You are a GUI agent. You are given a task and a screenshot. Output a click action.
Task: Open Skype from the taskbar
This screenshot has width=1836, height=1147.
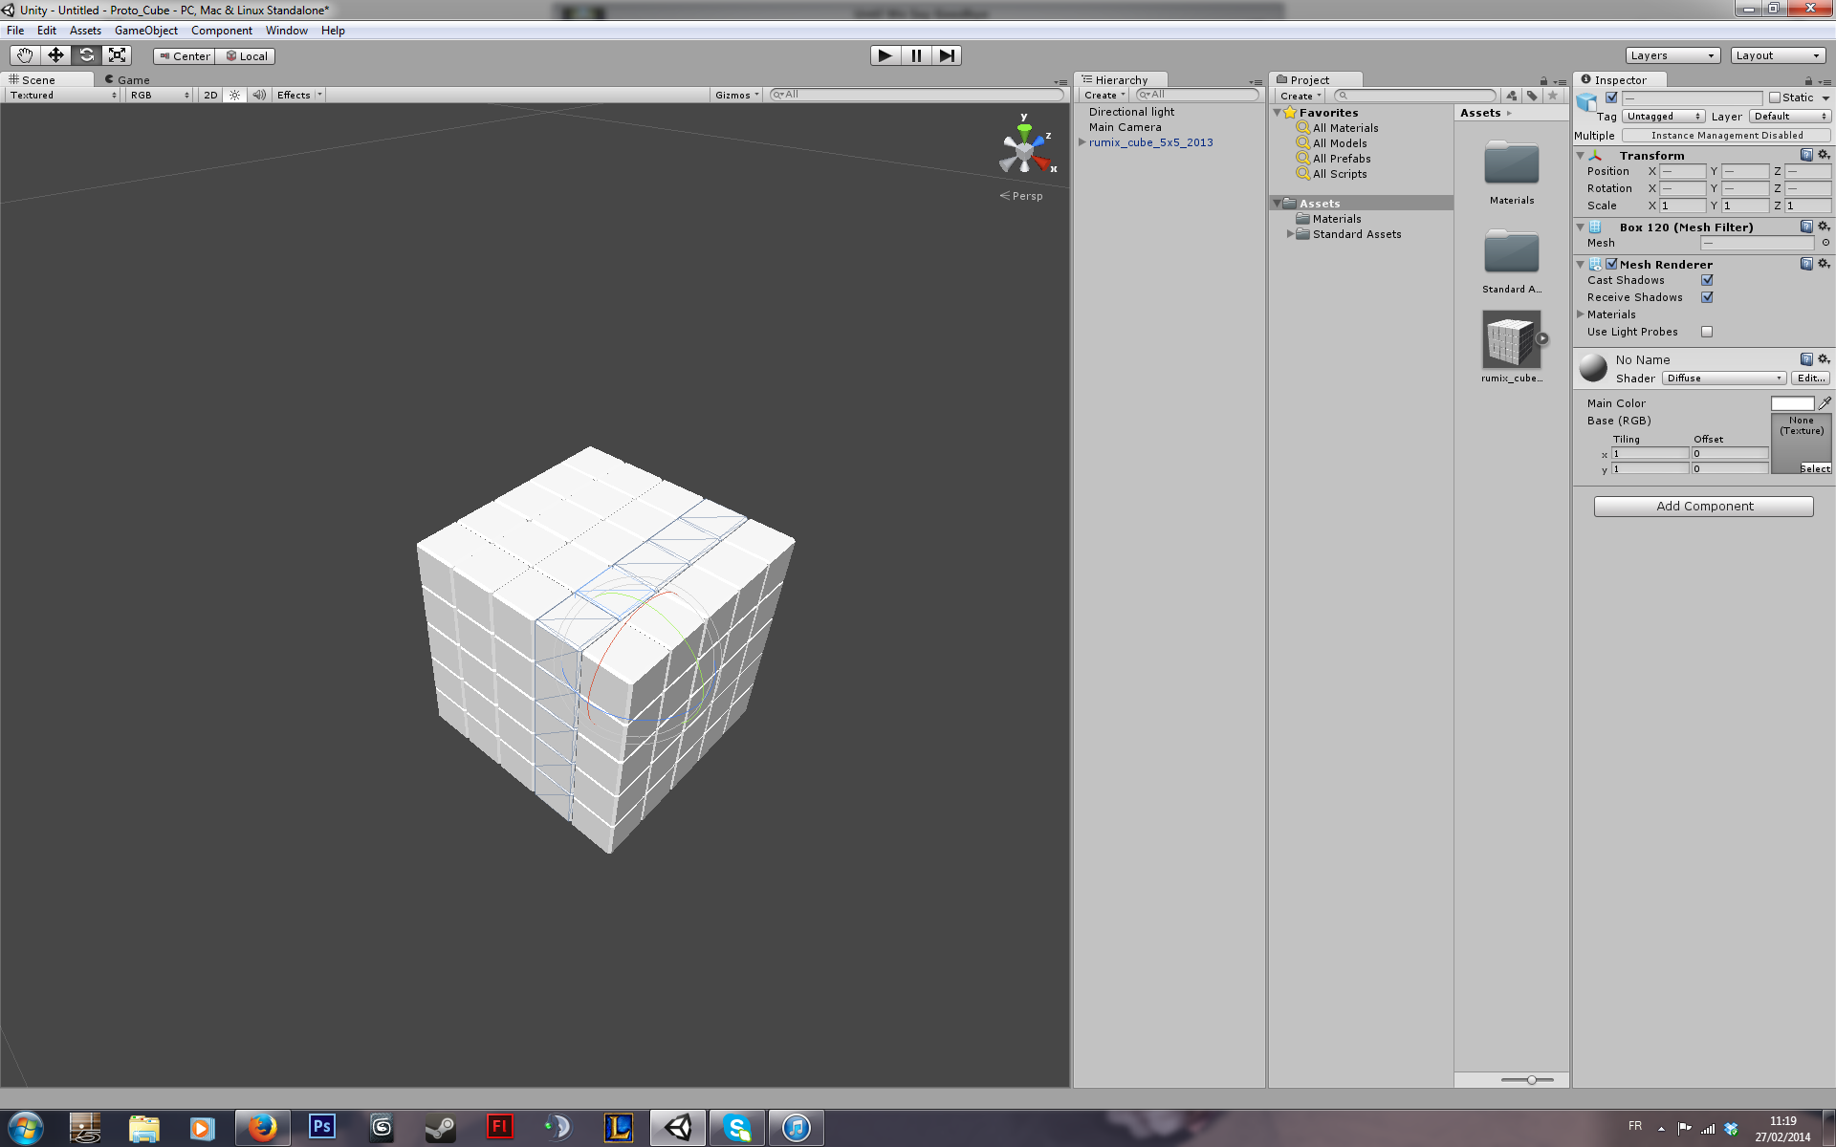(737, 1128)
